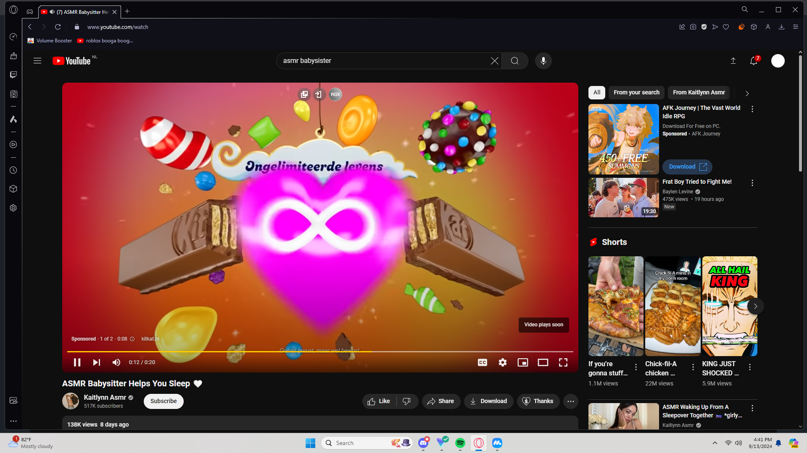Open the Volume Booster bookmark
This screenshot has height=453, width=807.
(x=50, y=41)
